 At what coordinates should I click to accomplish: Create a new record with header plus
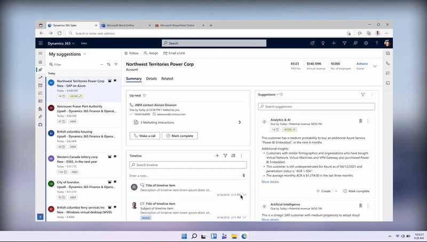click(334, 43)
